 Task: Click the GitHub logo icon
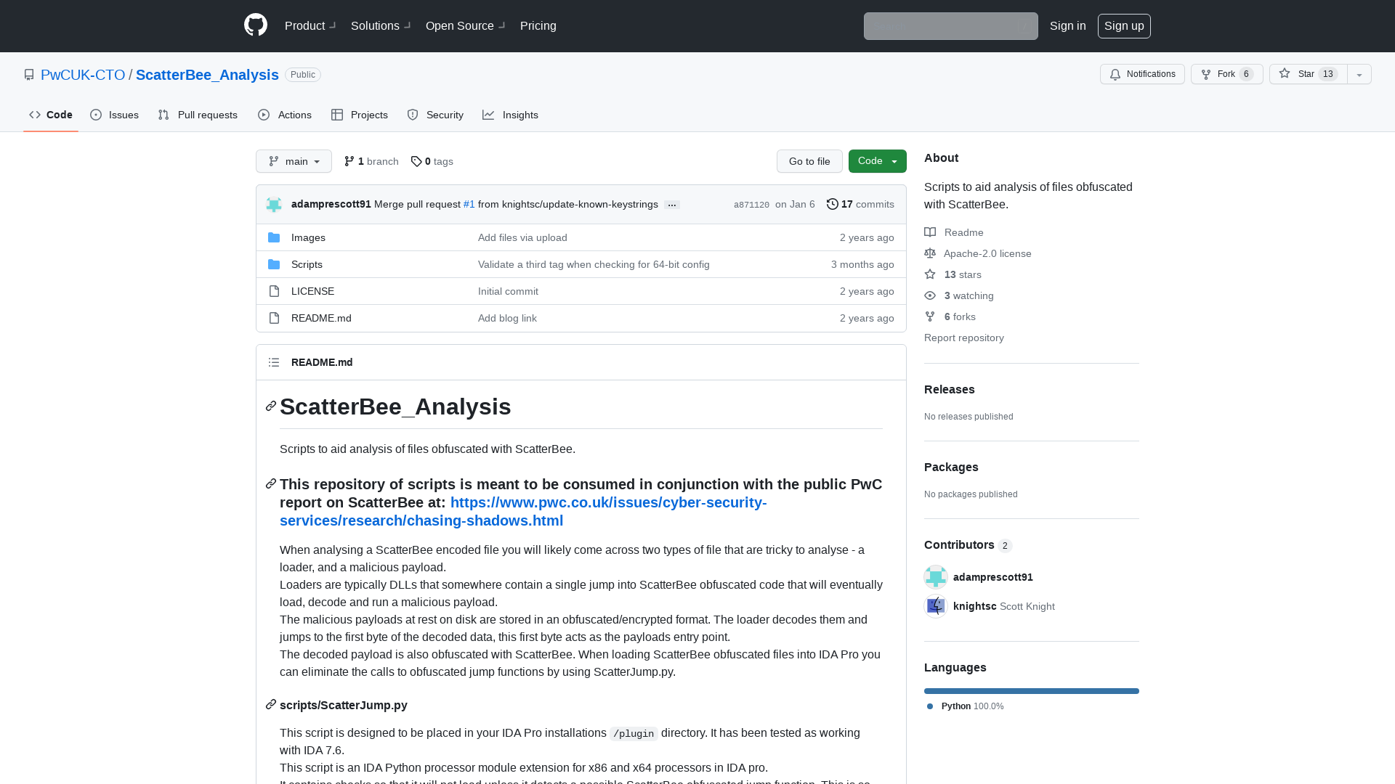[x=256, y=25]
